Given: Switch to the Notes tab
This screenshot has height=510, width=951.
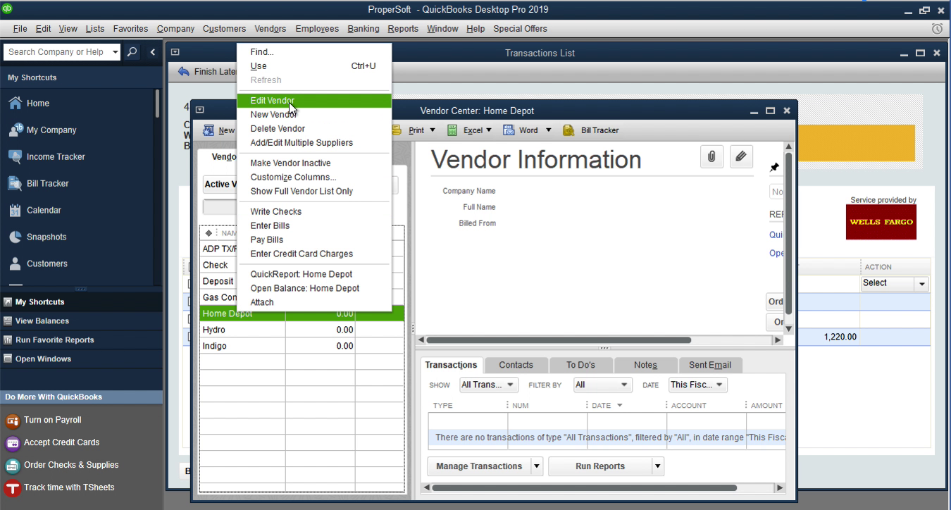Looking at the screenshot, I should pyautogui.click(x=645, y=365).
